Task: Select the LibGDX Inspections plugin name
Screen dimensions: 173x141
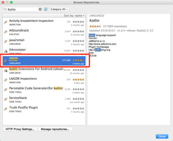Action: coord(23,78)
